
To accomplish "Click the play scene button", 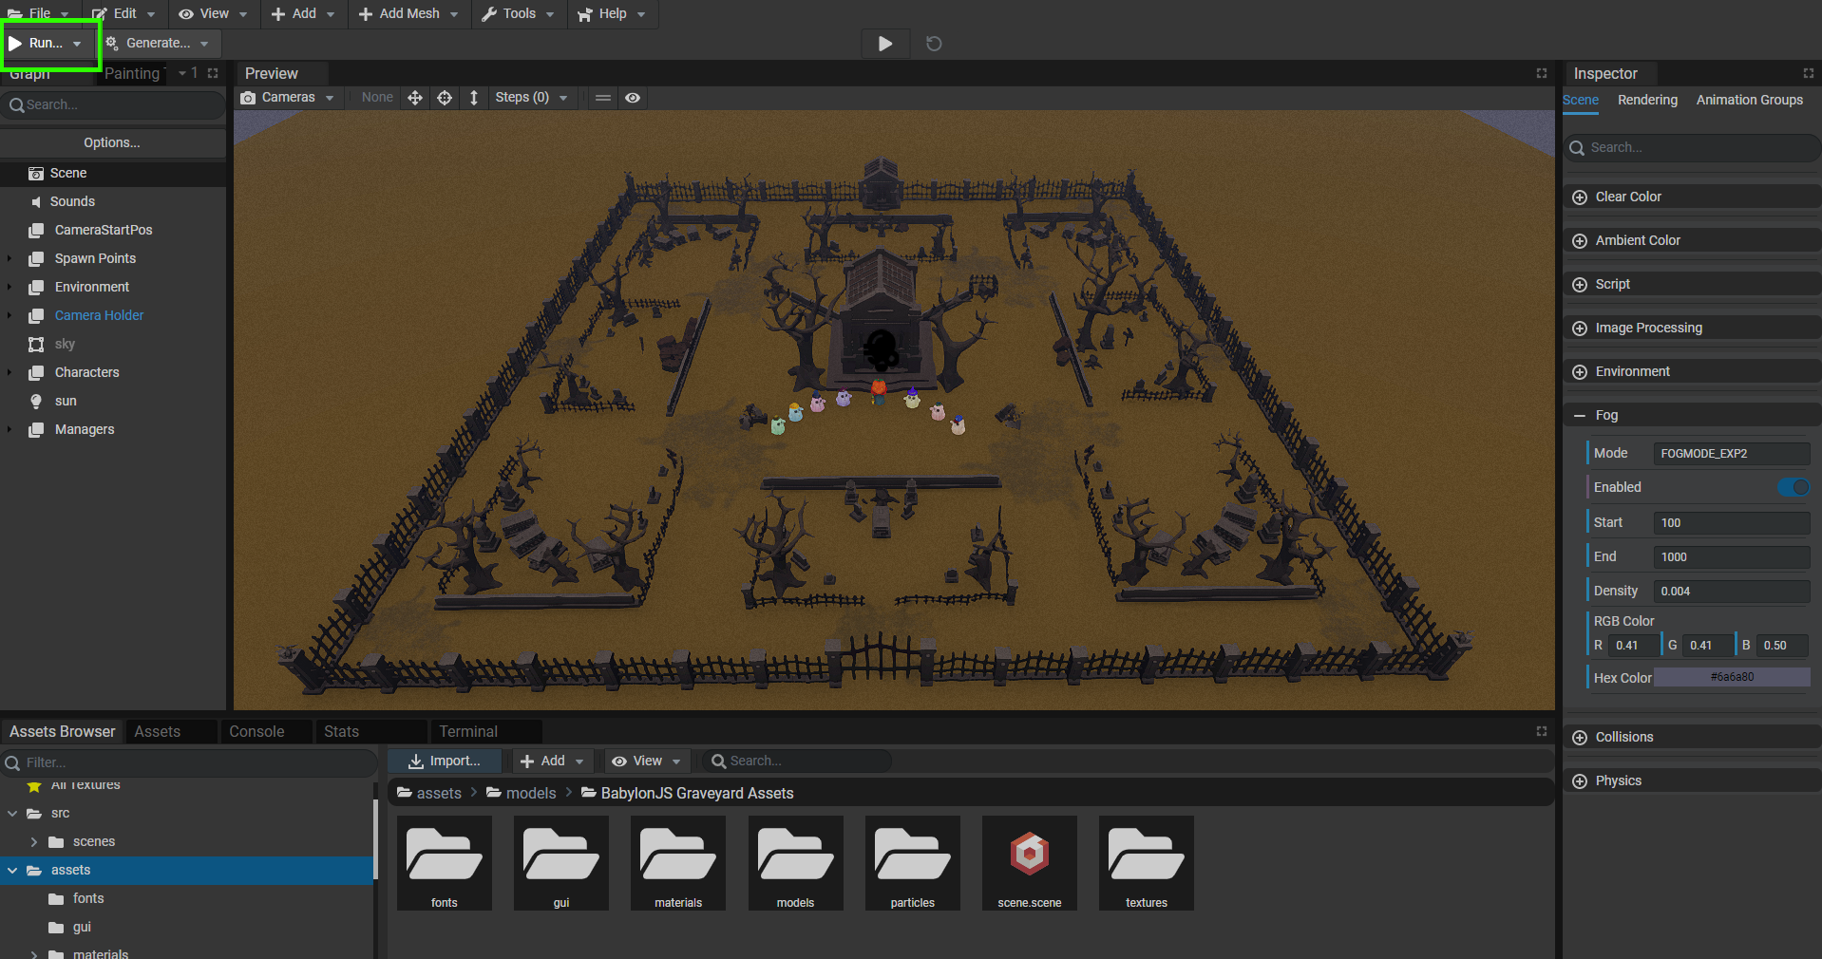I will point(884,44).
